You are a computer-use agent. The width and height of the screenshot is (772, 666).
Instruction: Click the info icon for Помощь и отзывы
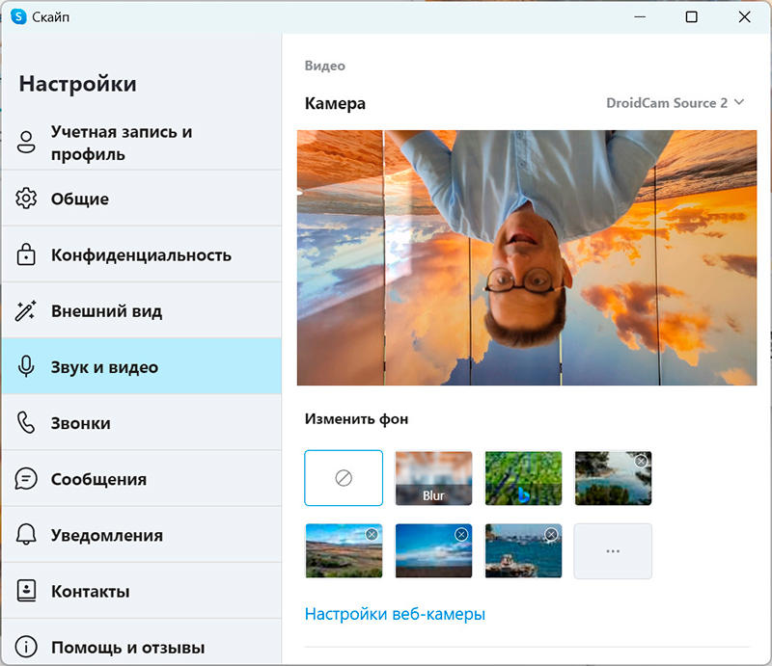26,647
